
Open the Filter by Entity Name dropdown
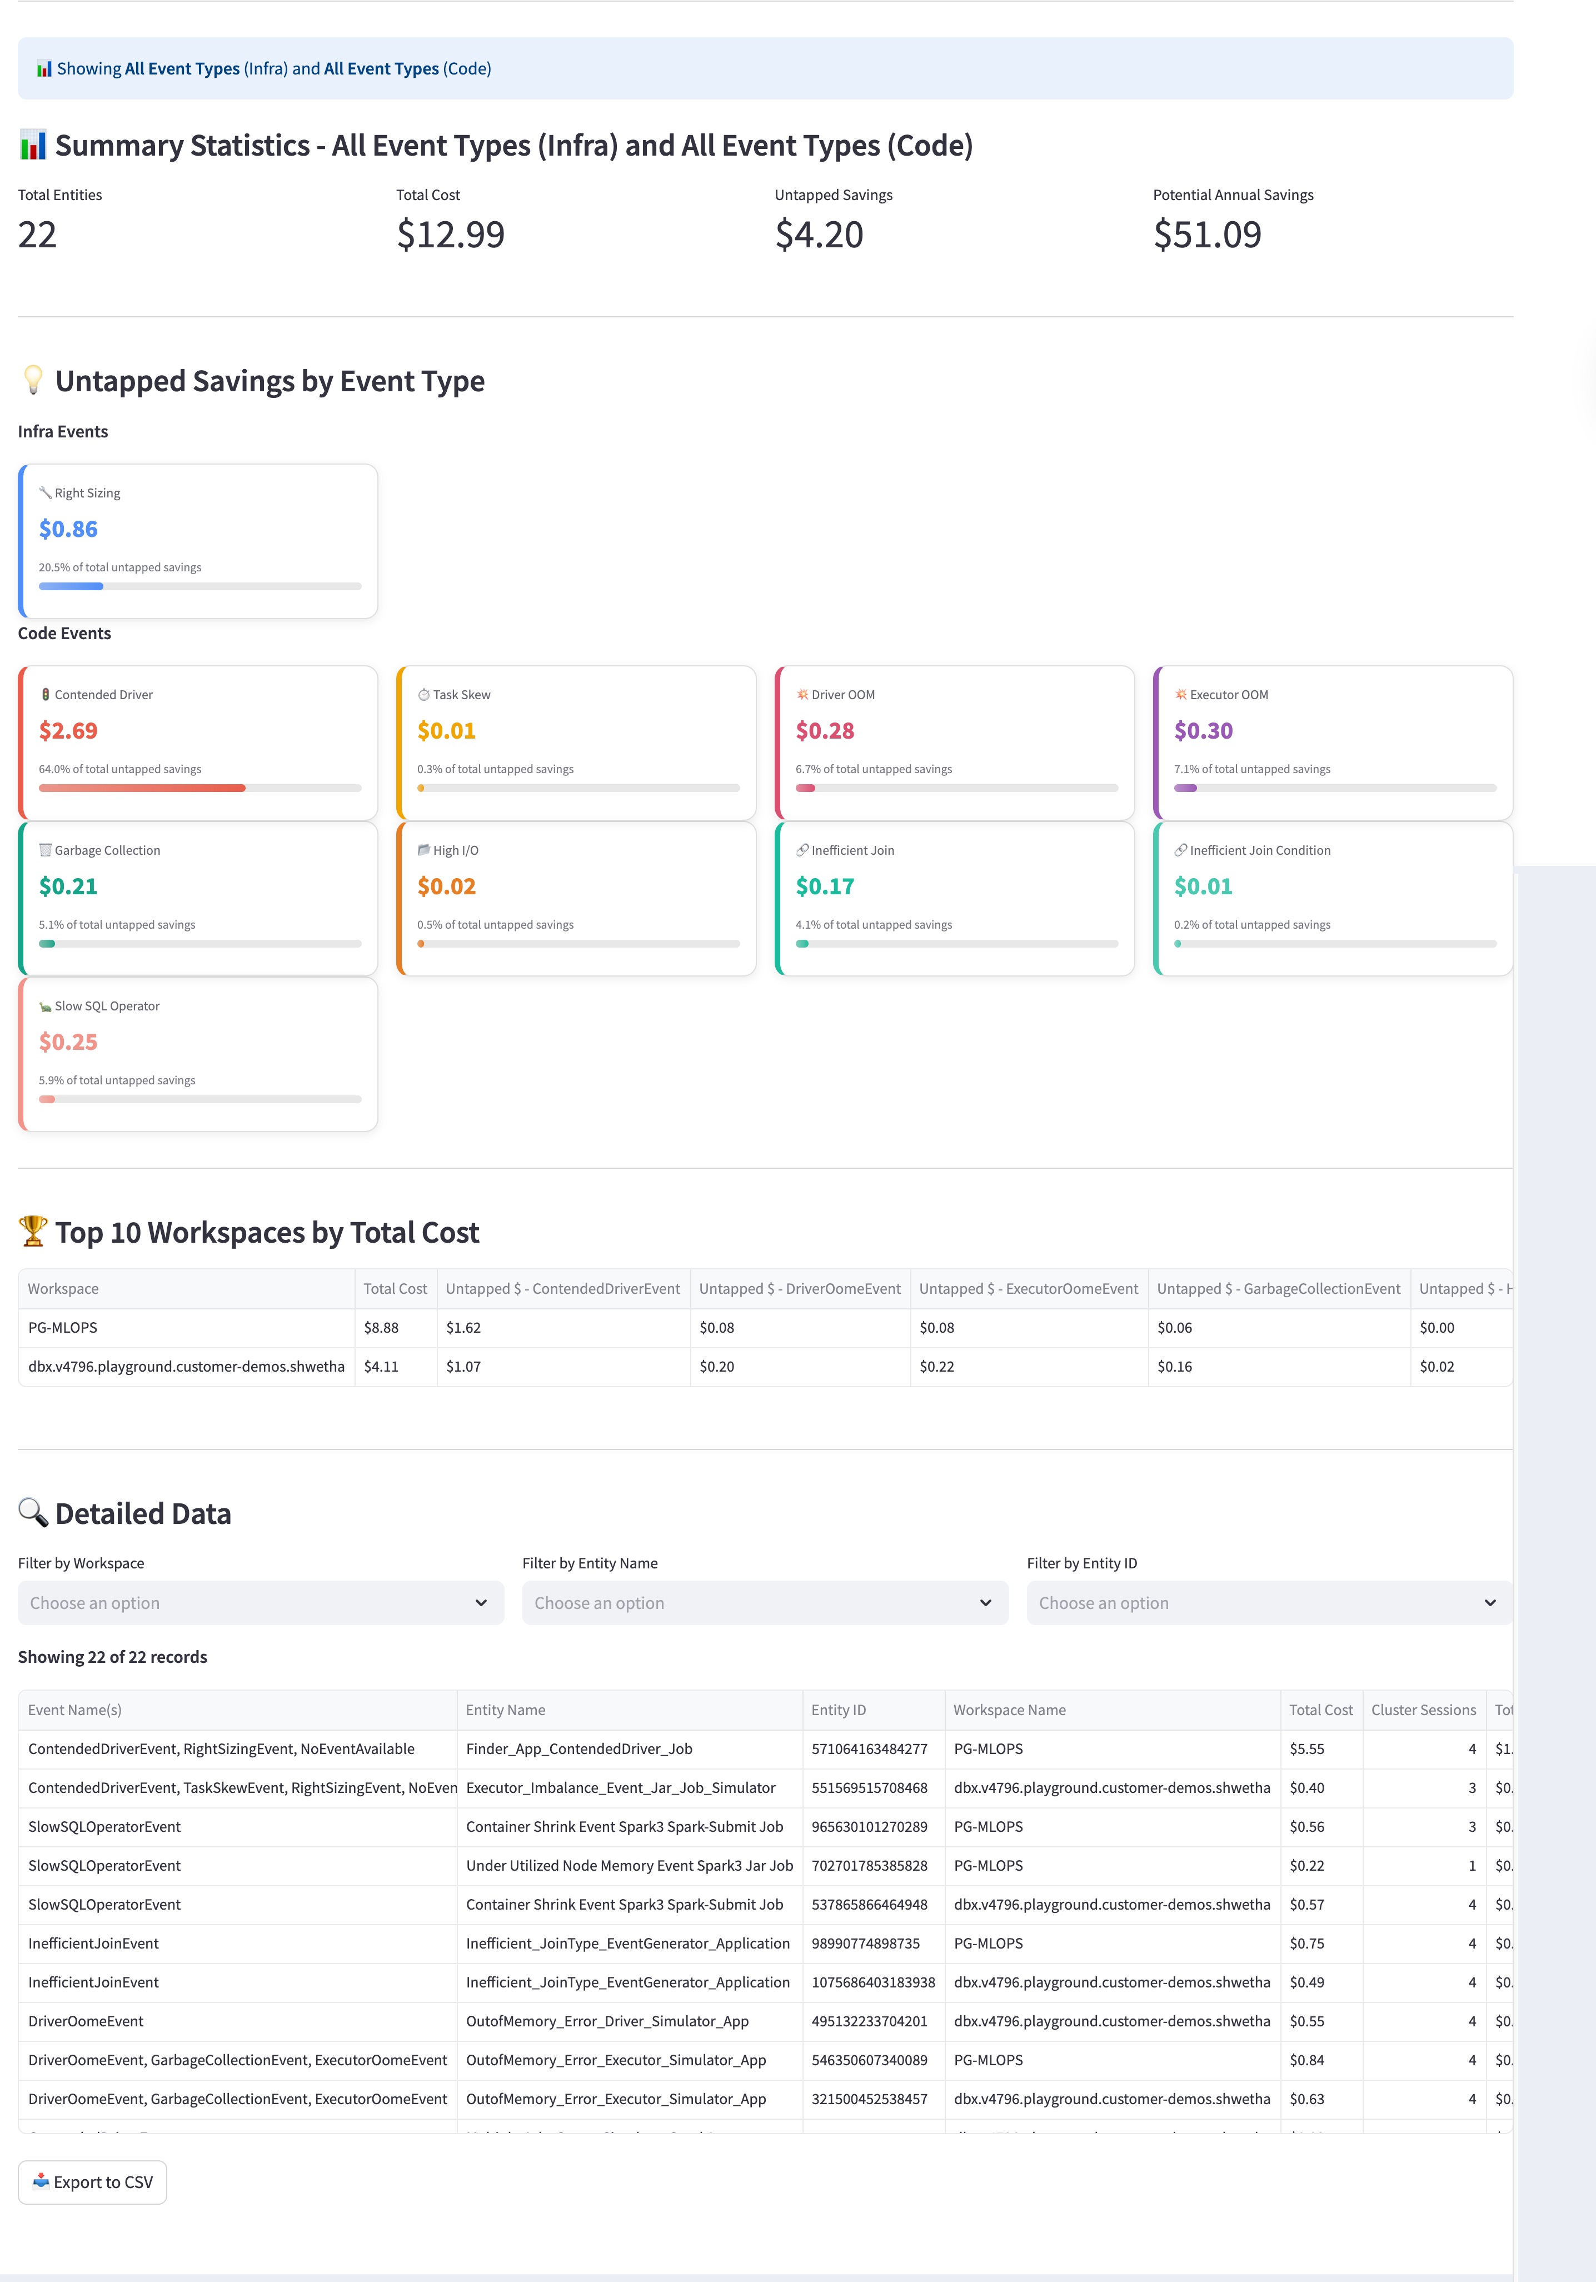point(764,1602)
